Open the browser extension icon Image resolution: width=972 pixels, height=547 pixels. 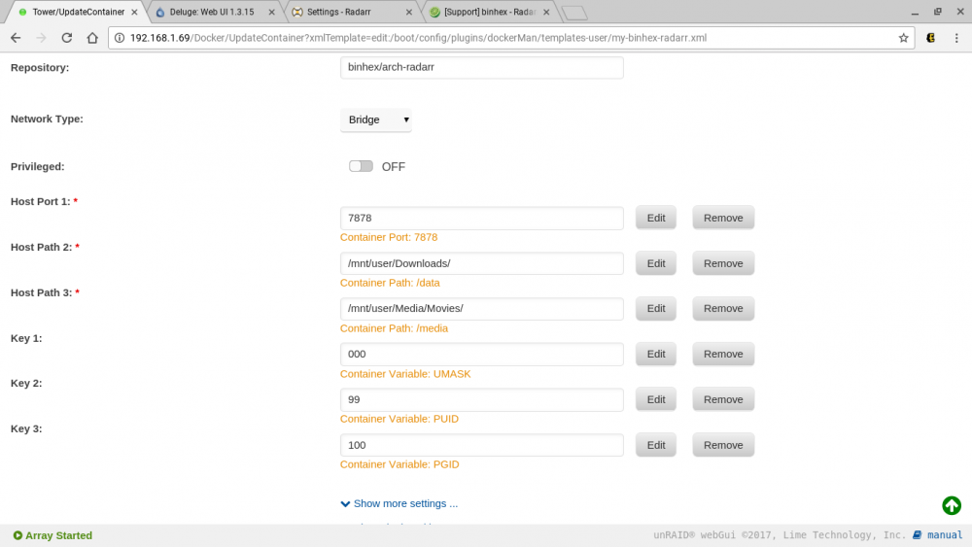pyautogui.click(x=930, y=38)
